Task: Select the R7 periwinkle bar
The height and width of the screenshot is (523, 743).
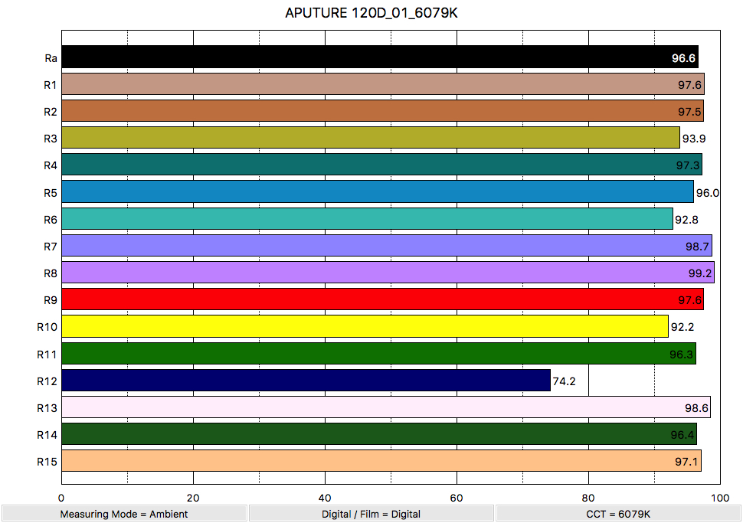Action: click(386, 246)
